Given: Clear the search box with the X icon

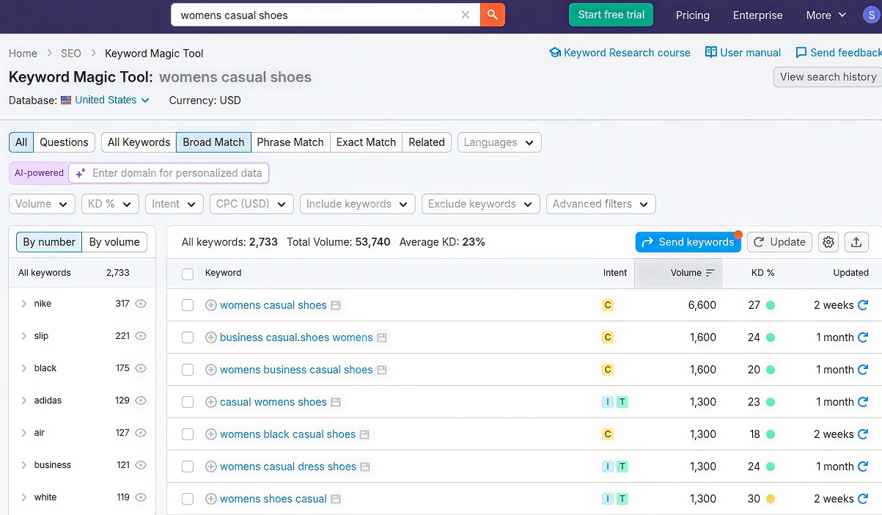Looking at the screenshot, I should 466,15.
